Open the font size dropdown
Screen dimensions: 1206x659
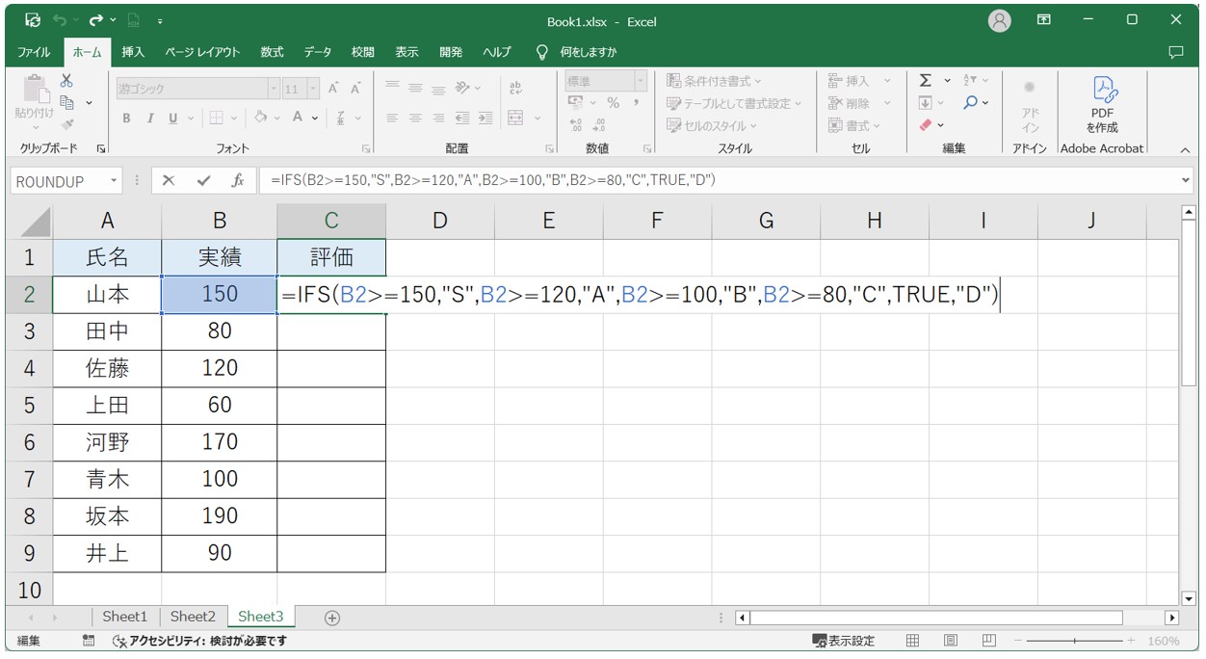click(313, 89)
